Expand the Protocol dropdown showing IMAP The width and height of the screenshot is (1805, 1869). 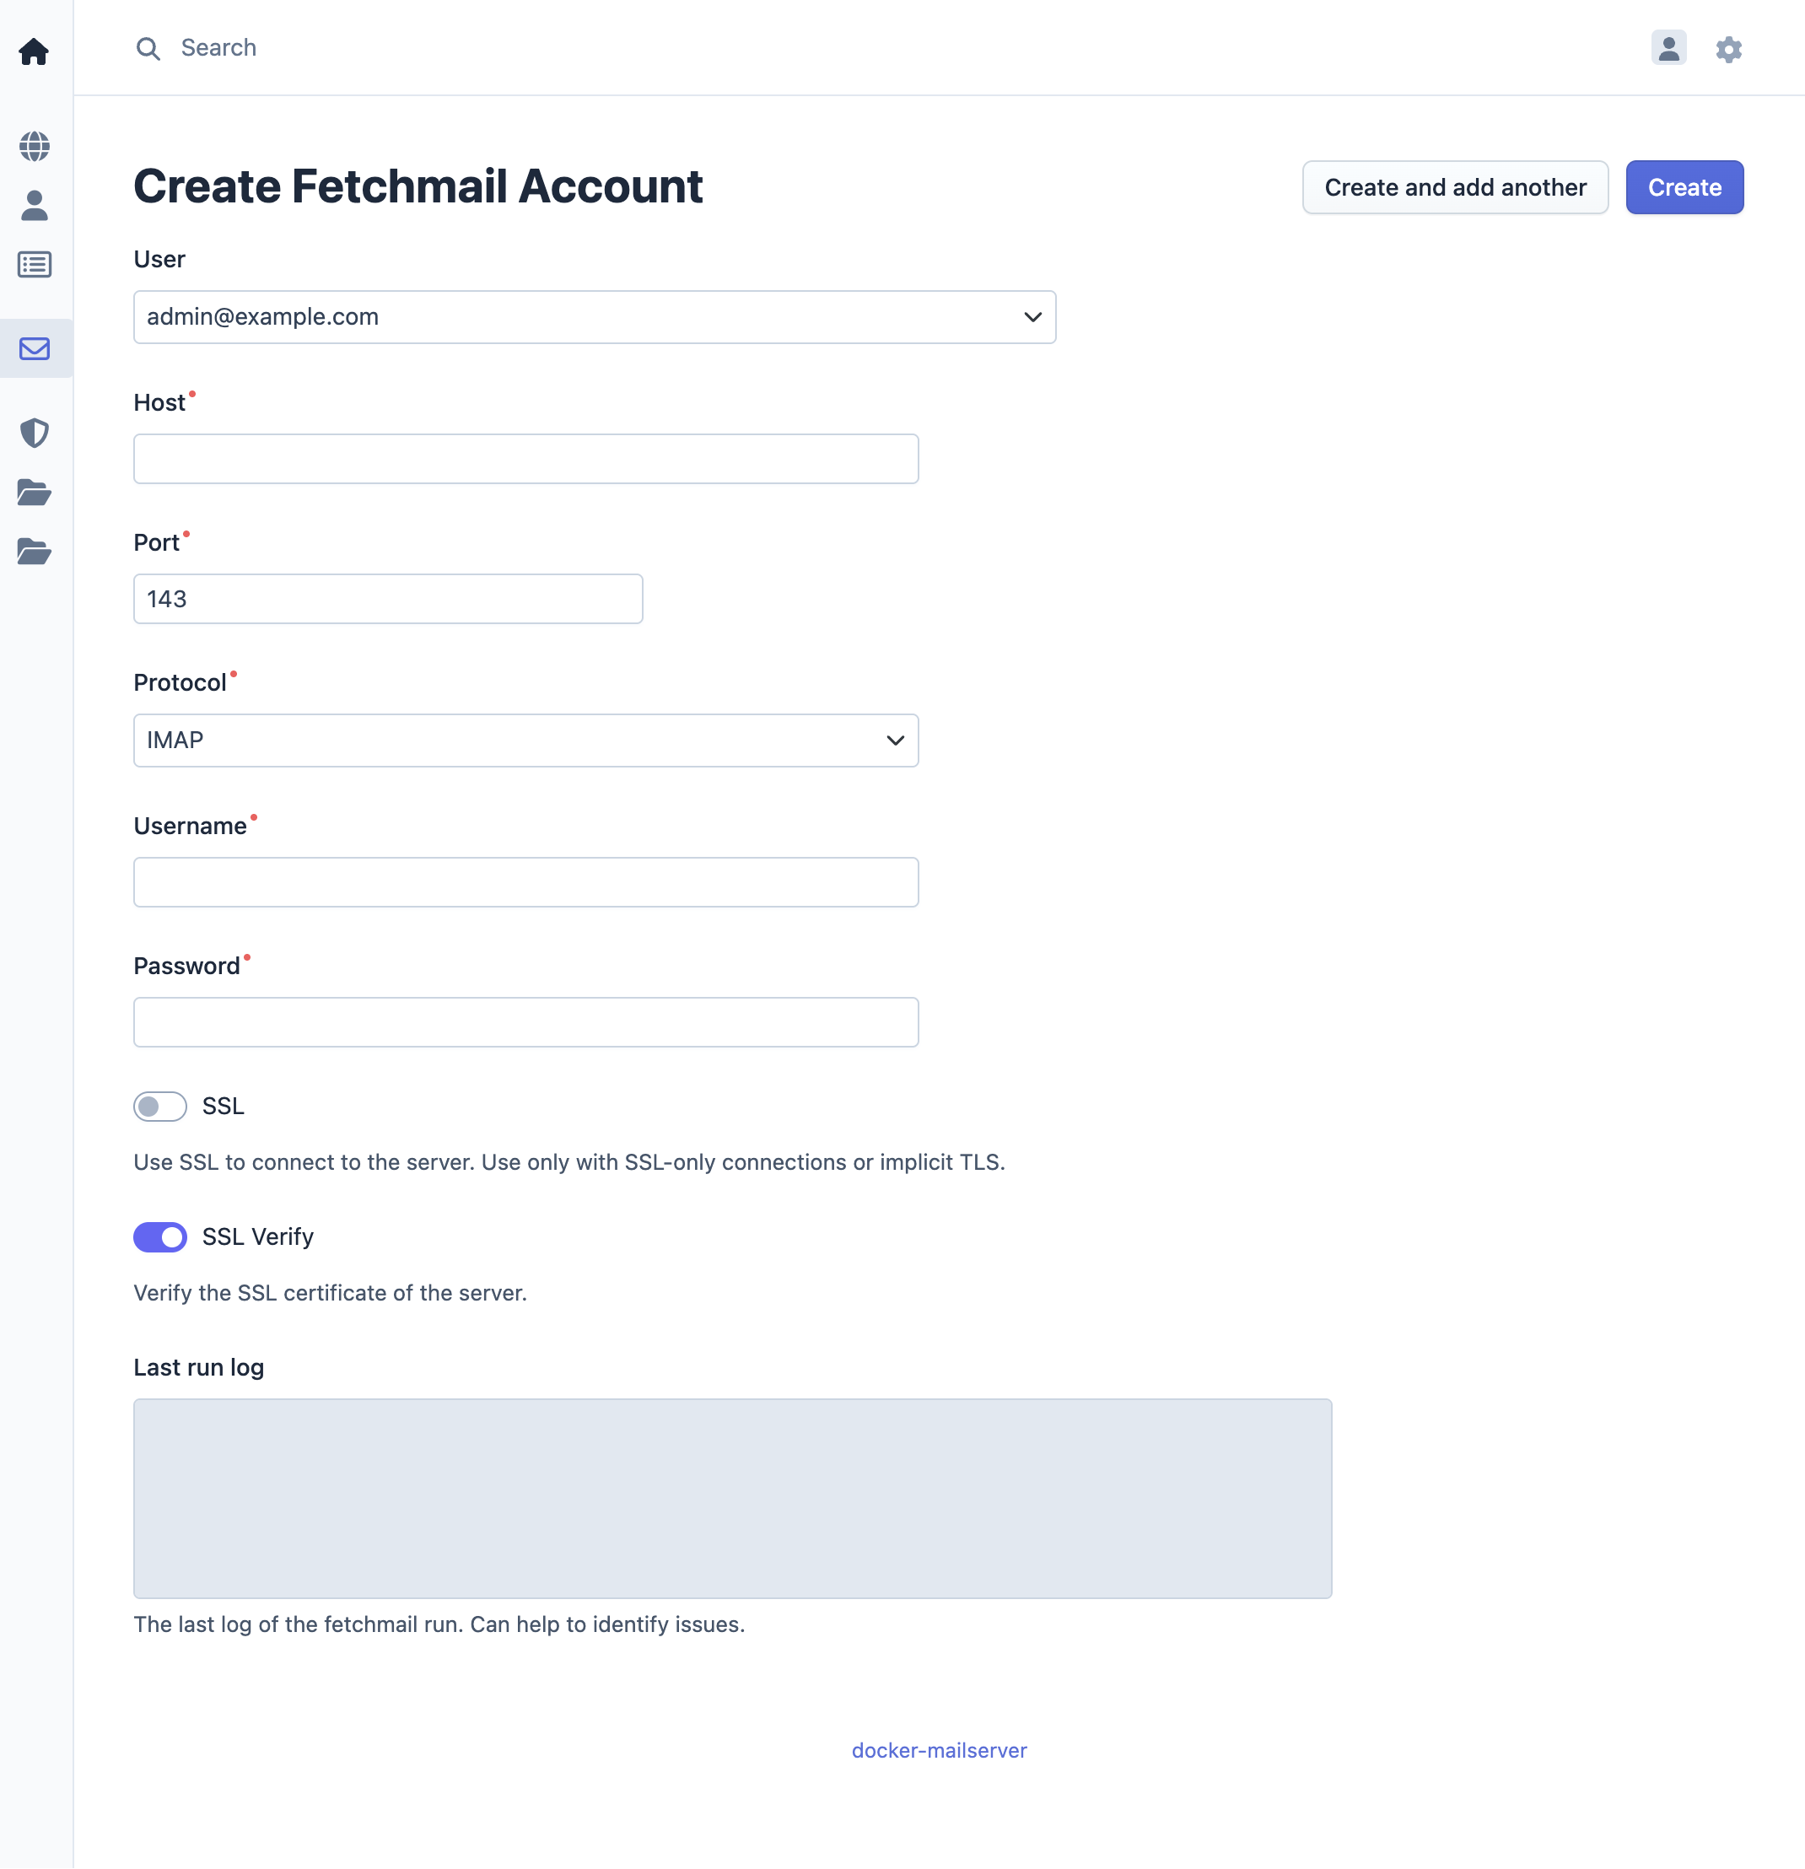(x=525, y=740)
